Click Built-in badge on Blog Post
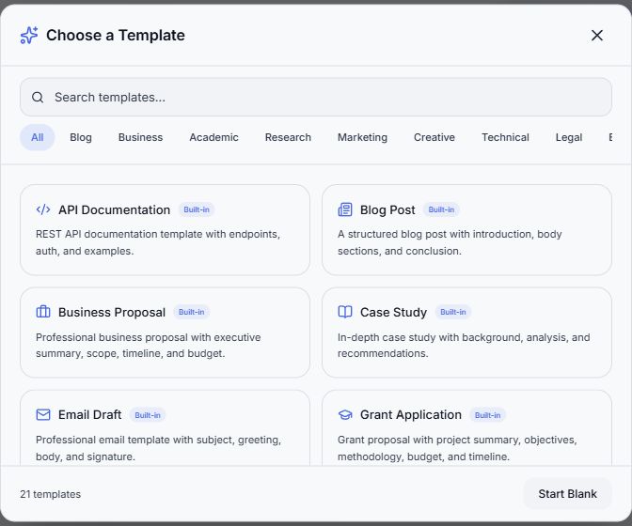 point(441,209)
